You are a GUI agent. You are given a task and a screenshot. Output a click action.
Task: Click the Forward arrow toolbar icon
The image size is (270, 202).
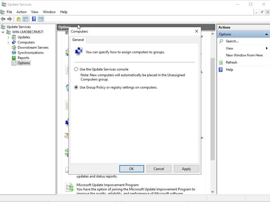pos(10,19)
